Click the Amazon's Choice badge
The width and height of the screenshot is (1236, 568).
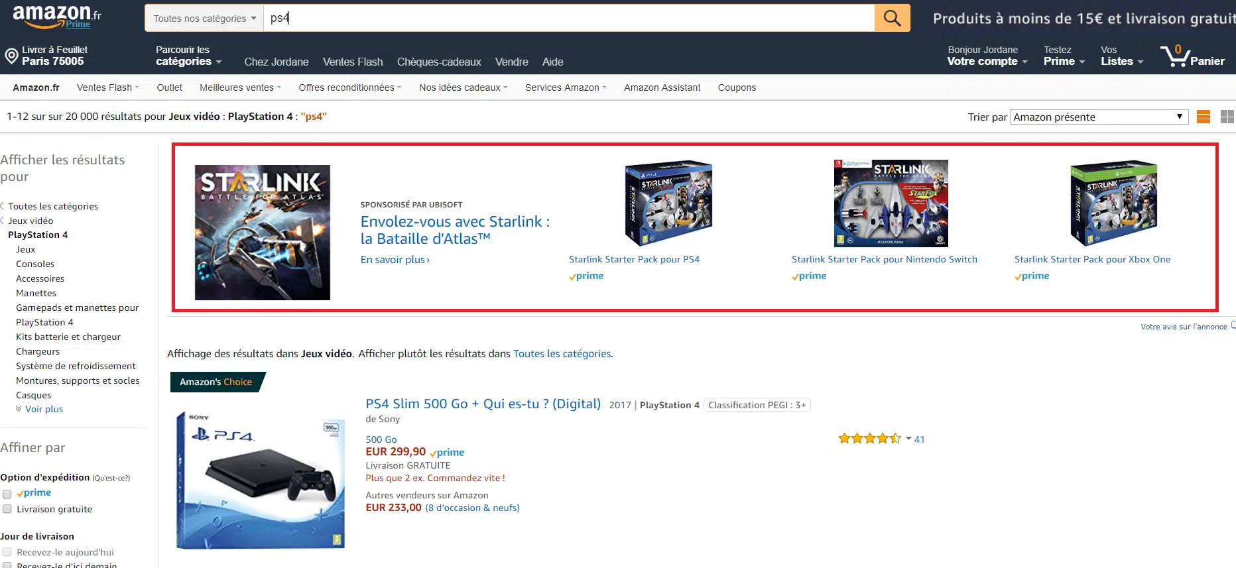click(x=214, y=382)
